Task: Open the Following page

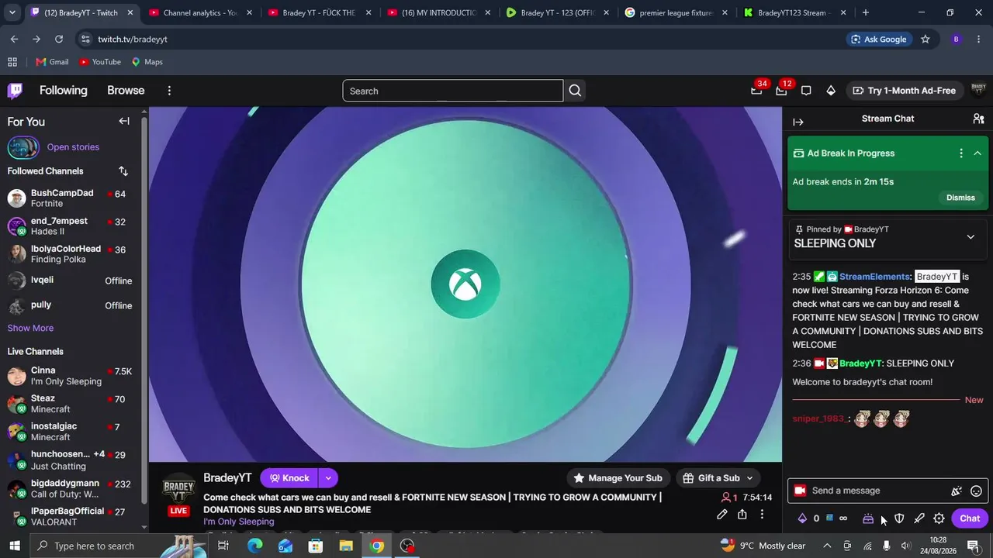Action: [64, 91]
